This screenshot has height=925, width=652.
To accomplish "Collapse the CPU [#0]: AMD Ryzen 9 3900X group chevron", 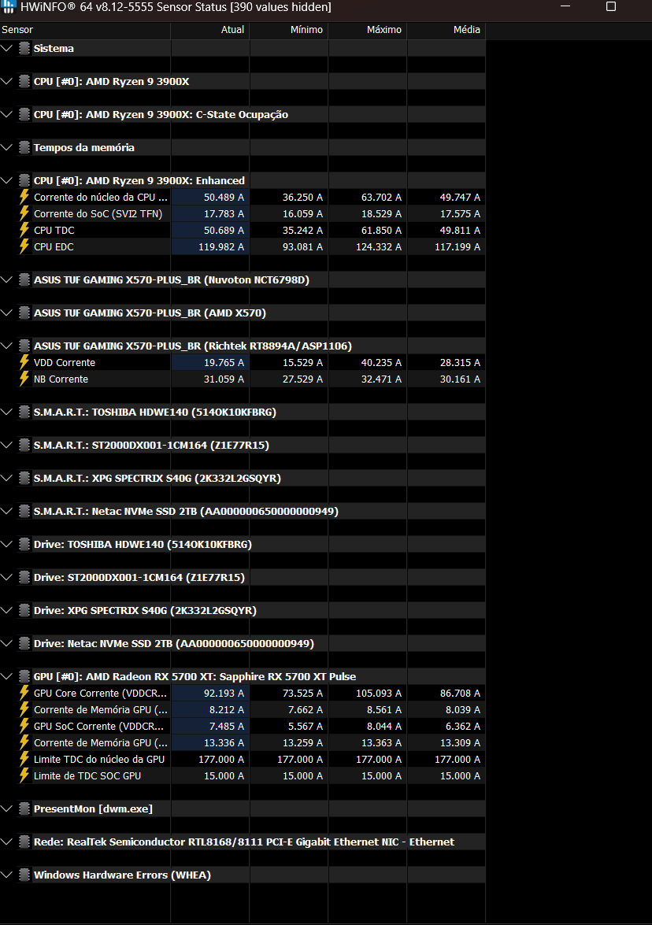I will coord(7,81).
